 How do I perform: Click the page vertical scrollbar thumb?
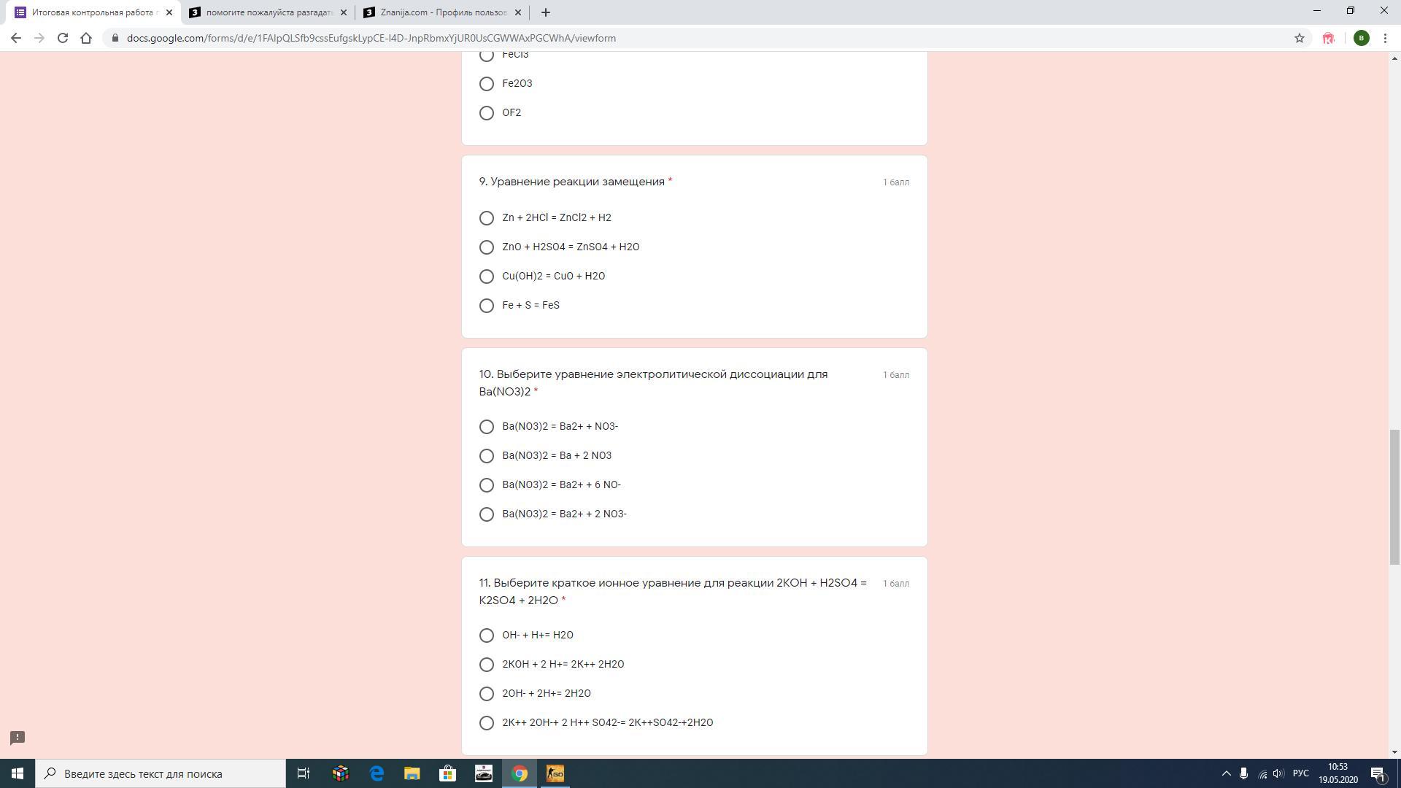(1394, 496)
